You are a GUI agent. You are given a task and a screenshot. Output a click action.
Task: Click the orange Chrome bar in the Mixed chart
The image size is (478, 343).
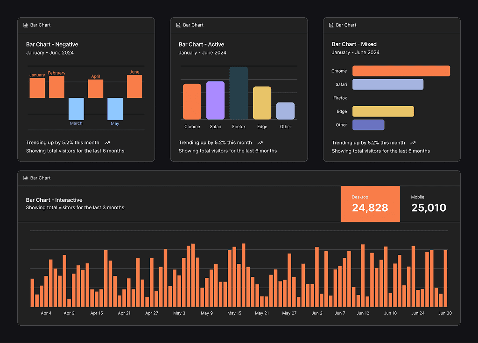[401, 71]
